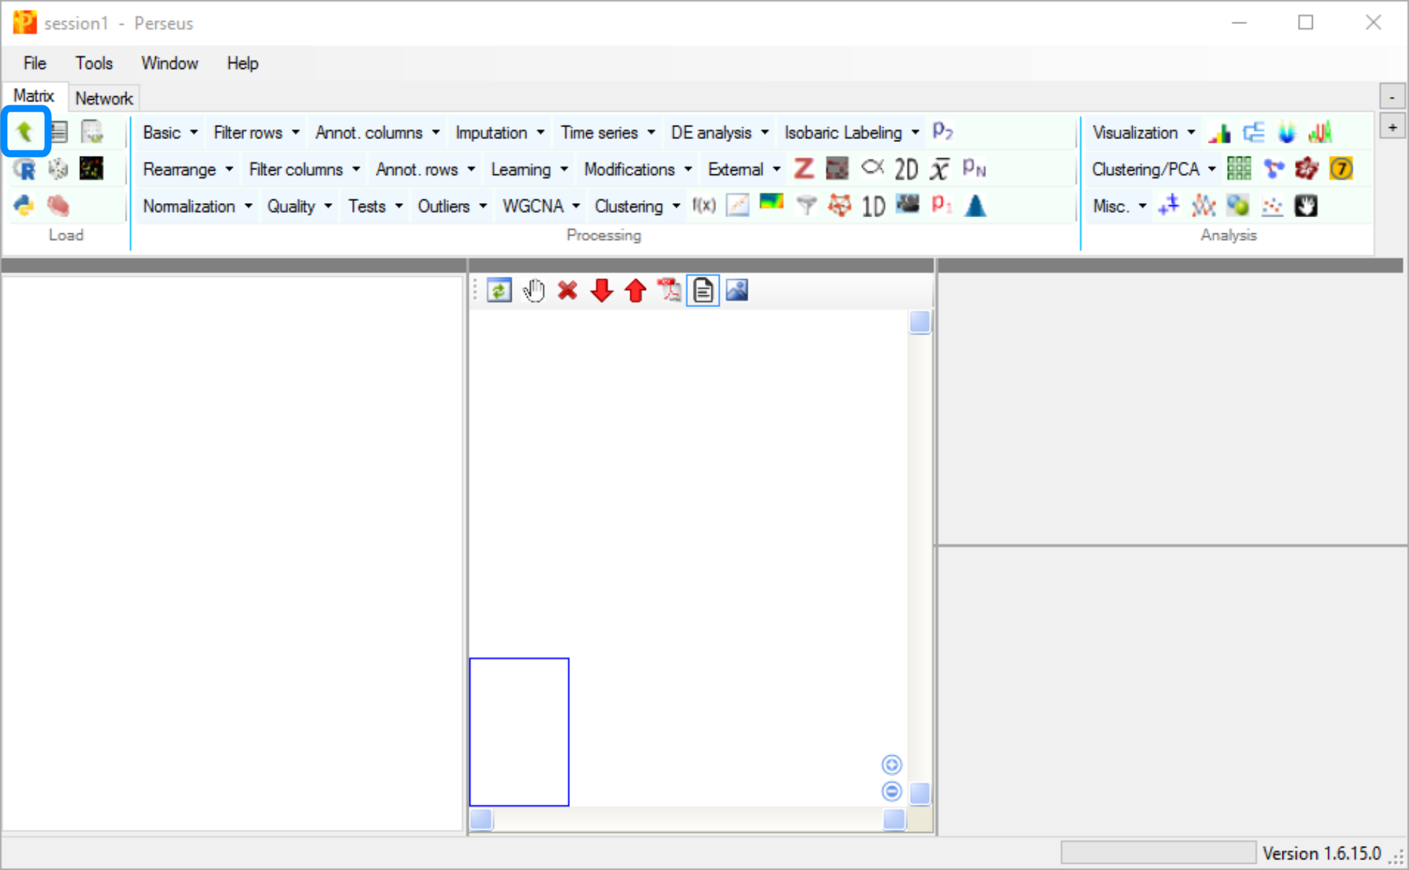Click the R script load icon
Image resolution: width=1409 pixels, height=870 pixels.
click(x=25, y=169)
